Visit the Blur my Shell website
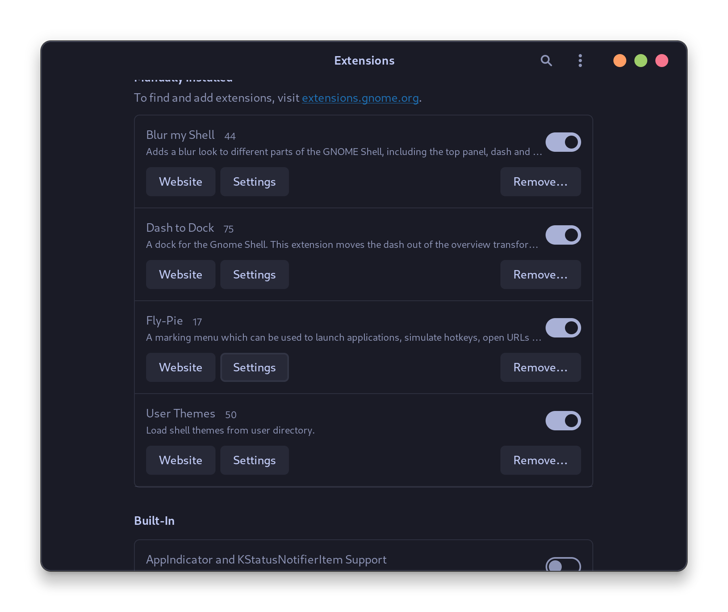Viewport: 728px width, 612px height. tap(180, 182)
